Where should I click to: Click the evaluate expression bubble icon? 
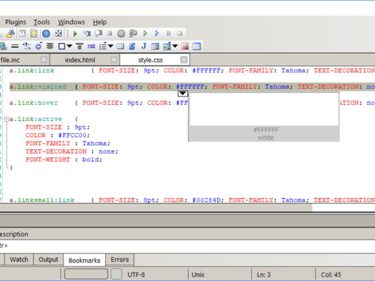pyautogui.click(x=133, y=33)
